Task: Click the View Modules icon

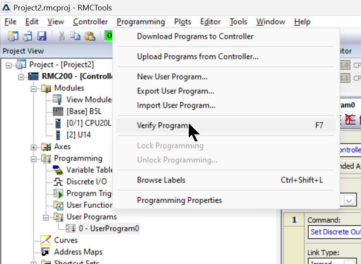Action: [57, 100]
